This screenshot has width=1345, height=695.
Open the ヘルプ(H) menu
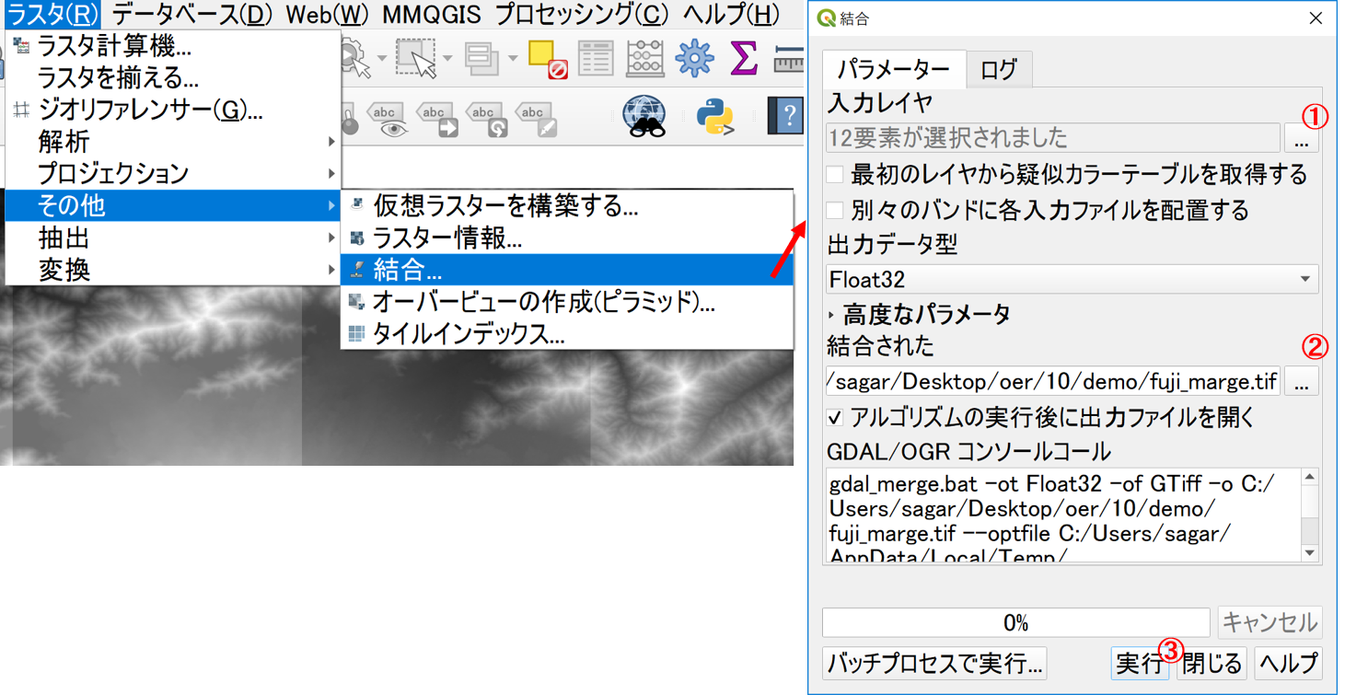[731, 15]
